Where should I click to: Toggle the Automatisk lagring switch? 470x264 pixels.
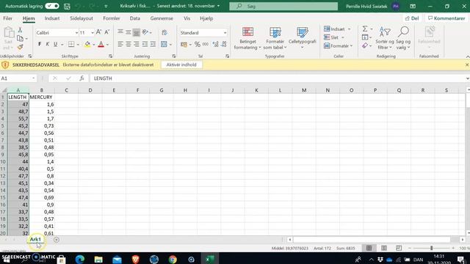pos(52,6)
